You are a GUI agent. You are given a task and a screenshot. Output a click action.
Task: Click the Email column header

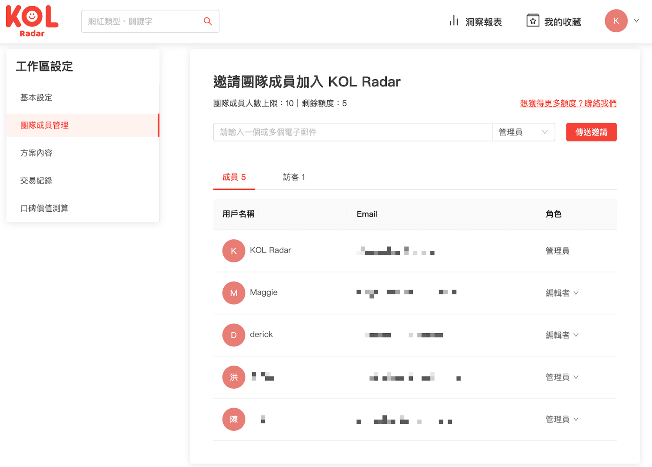pyautogui.click(x=367, y=214)
